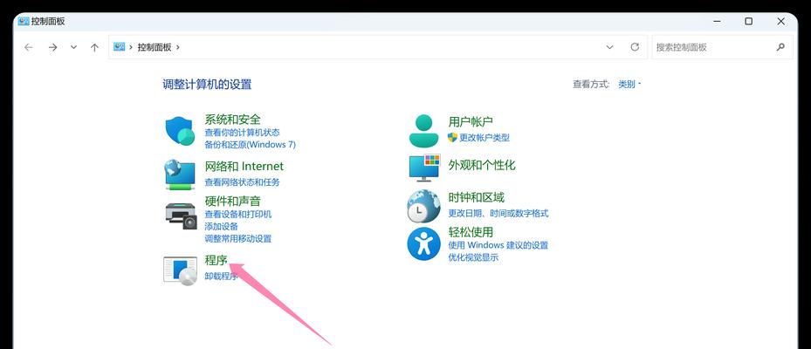Go up one level with up arrow

tap(94, 47)
